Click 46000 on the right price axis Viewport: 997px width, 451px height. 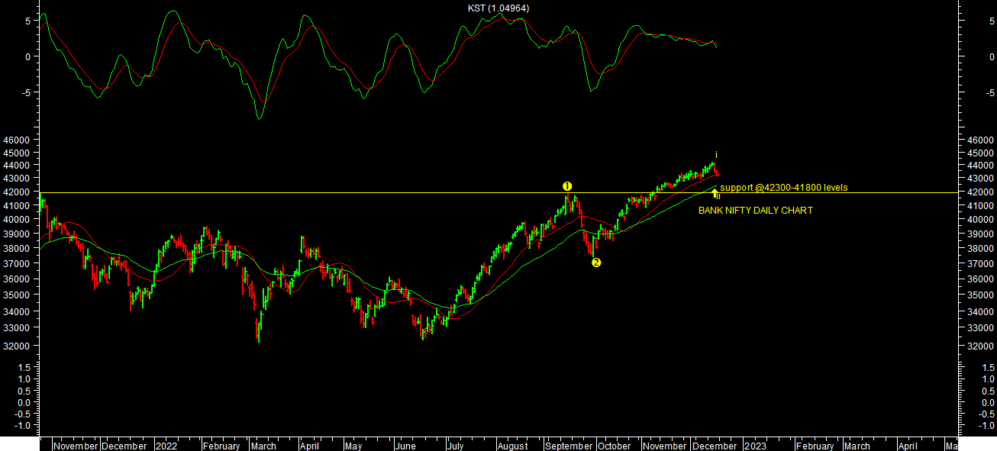pyautogui.click(x=982, y=141)
